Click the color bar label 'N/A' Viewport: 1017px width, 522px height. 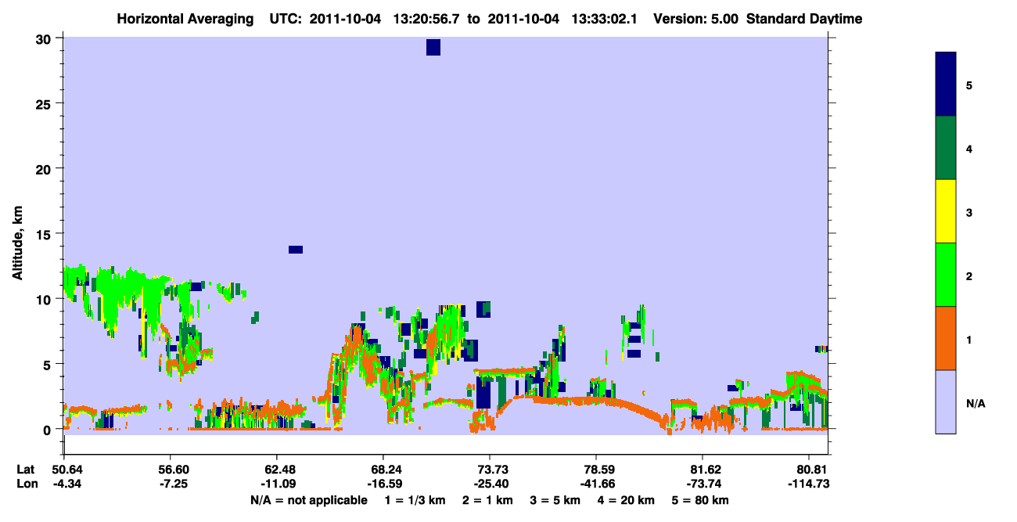(x=975, y=404)
